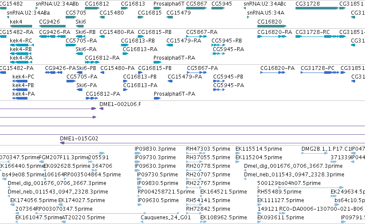Click the CG9426-RA transcript label
Image resolution: width=365 pixels, height=224 pixels.
(55, 32)
